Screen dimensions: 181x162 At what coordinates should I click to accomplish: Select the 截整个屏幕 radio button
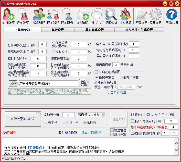121,78
